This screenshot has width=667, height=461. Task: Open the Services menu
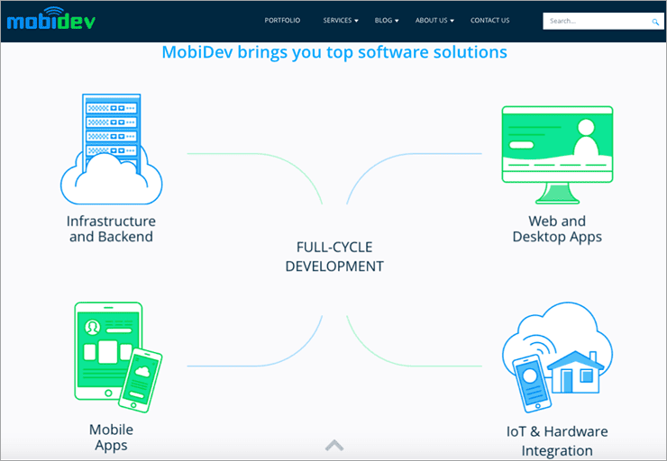(337, 21)
